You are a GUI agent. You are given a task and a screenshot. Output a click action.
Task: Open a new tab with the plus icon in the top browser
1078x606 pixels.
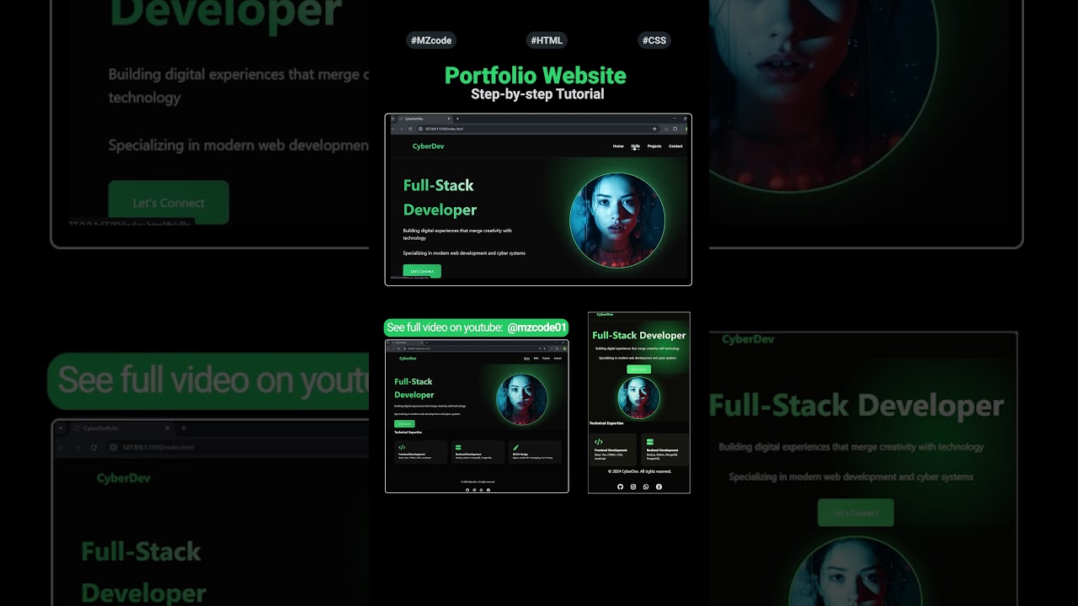coord(459,119)
